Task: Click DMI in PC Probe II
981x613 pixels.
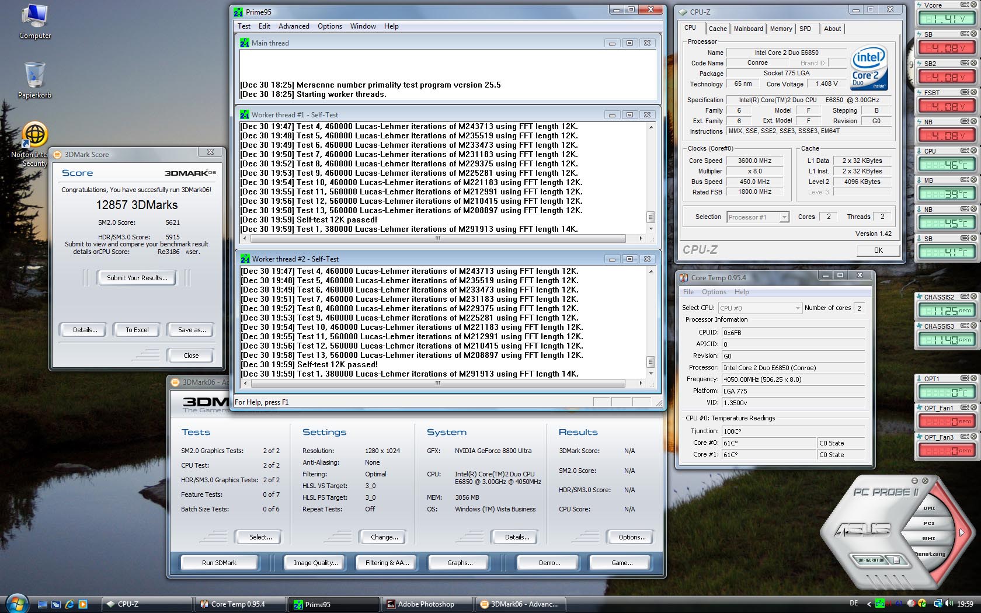Action: (929, 508)
